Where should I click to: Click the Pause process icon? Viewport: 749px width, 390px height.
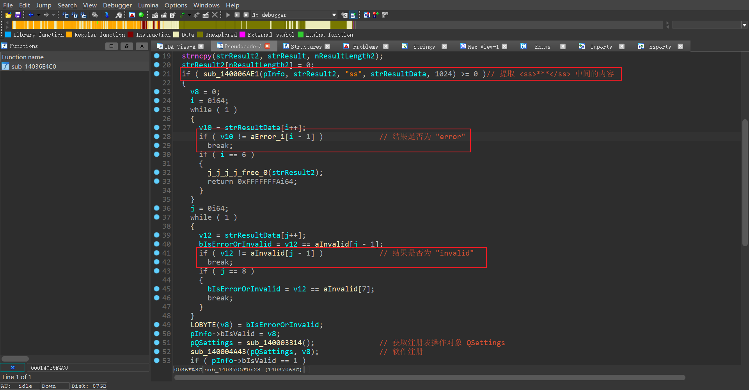click(237, 15)
